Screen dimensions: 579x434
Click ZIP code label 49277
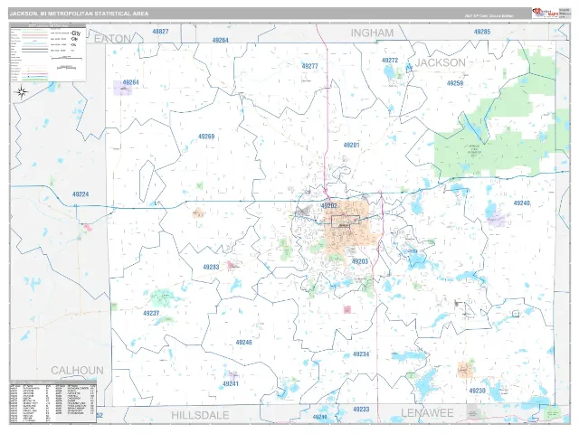pyautogui.click(x=309, y=66)
